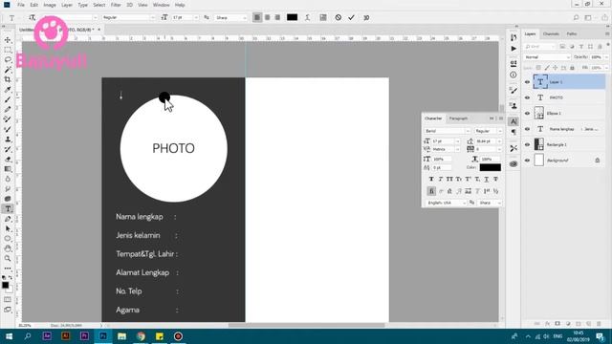The height and width of the screenshot is (344, 612).
Task: Select the Horizontal Type tool in toolbox
Action: [x=8, y=208]
